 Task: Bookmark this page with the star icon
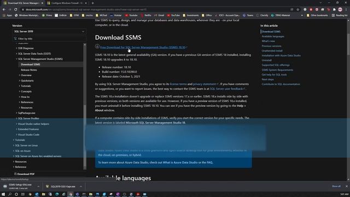tap(297, 10)
